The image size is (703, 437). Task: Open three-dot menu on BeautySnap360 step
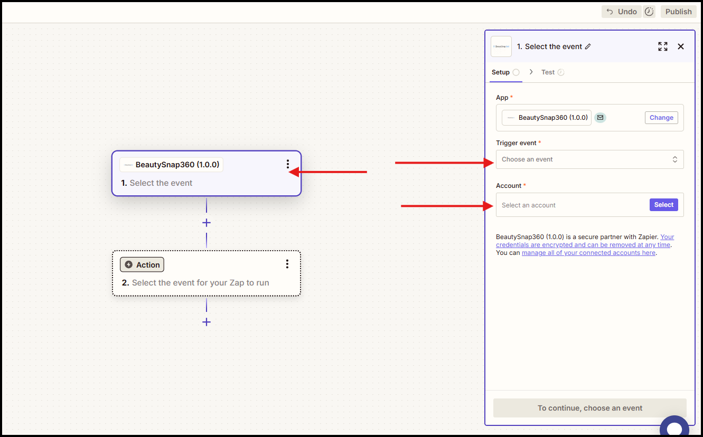(x=288, y=164)
